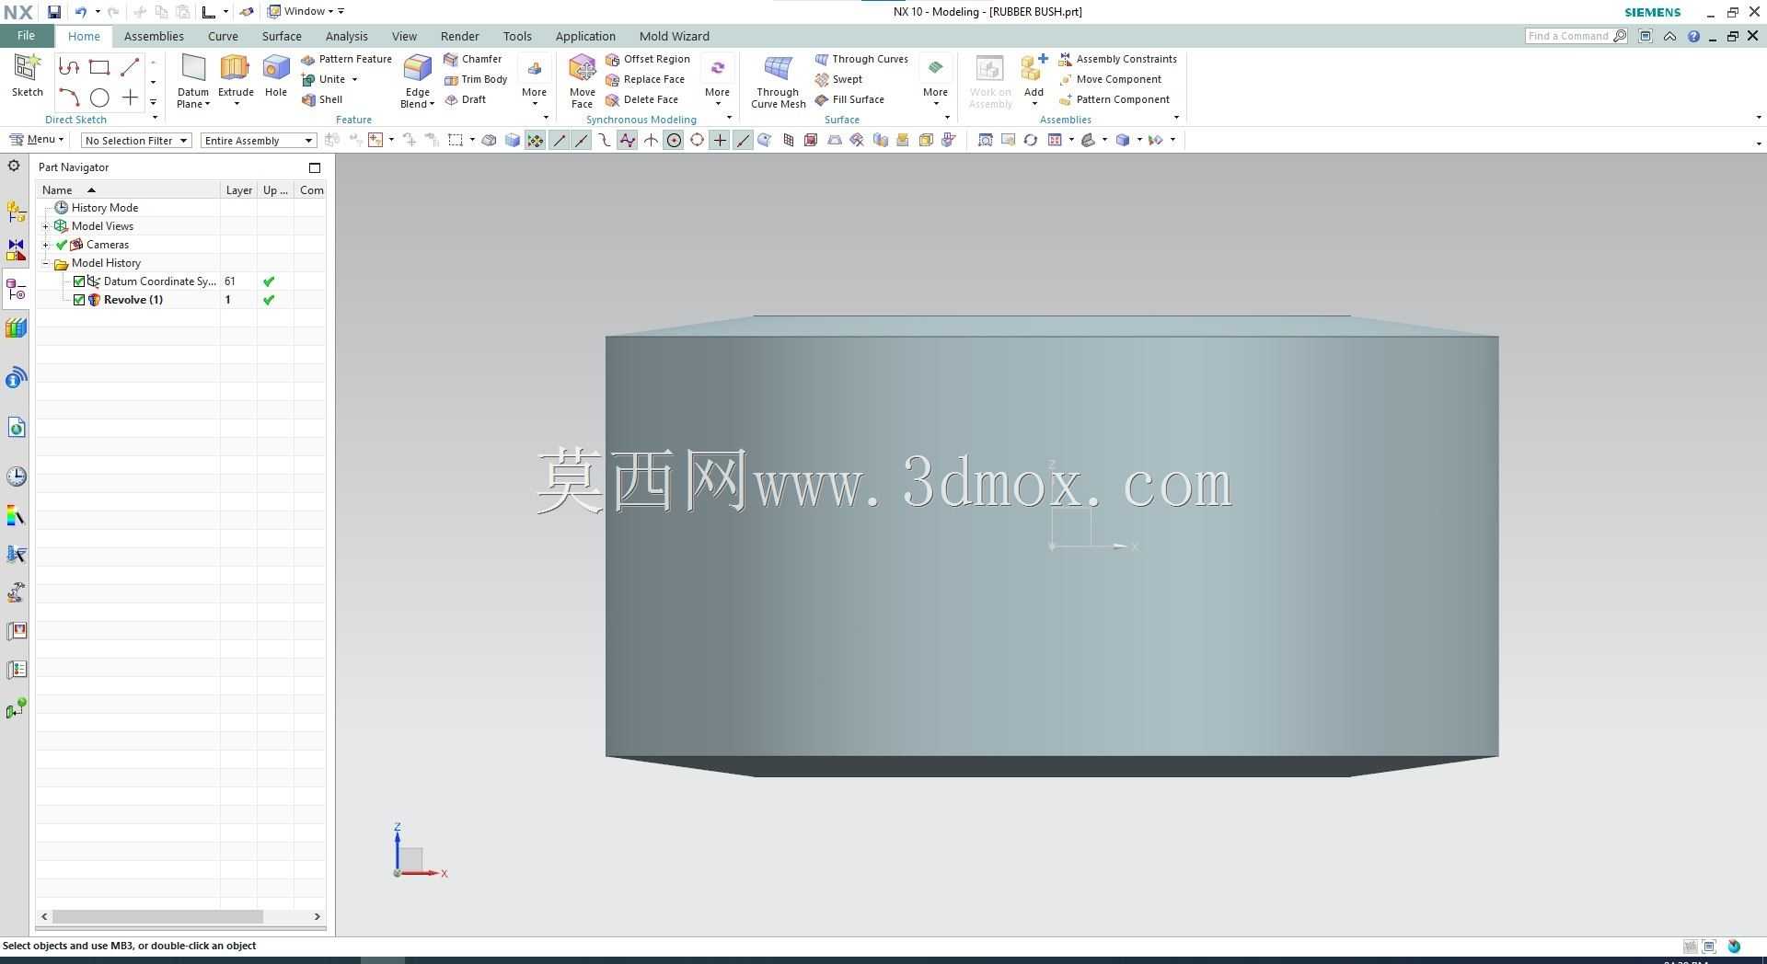The height and width of the screenshot is (964, 1767).
Task: Switch to the Analysis ribbon tab
Action: pyautogui.click(x=346, y=37)
